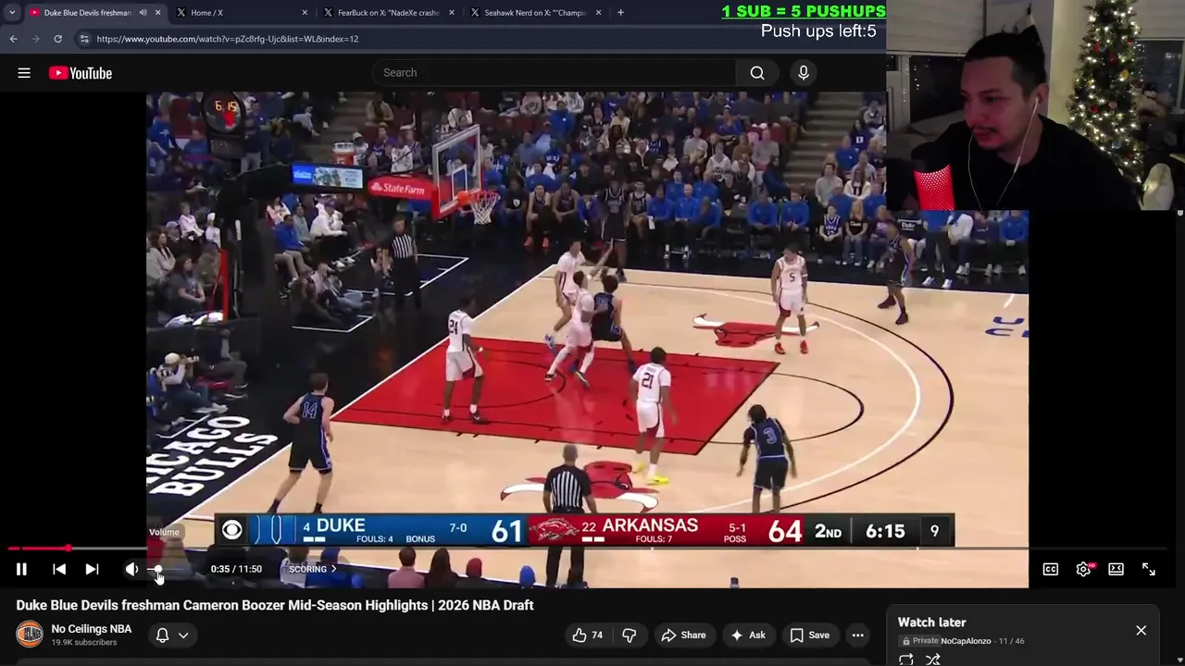
Task: Save the video to a playlist
Action: pyautogui.click(x=809, y=635)
